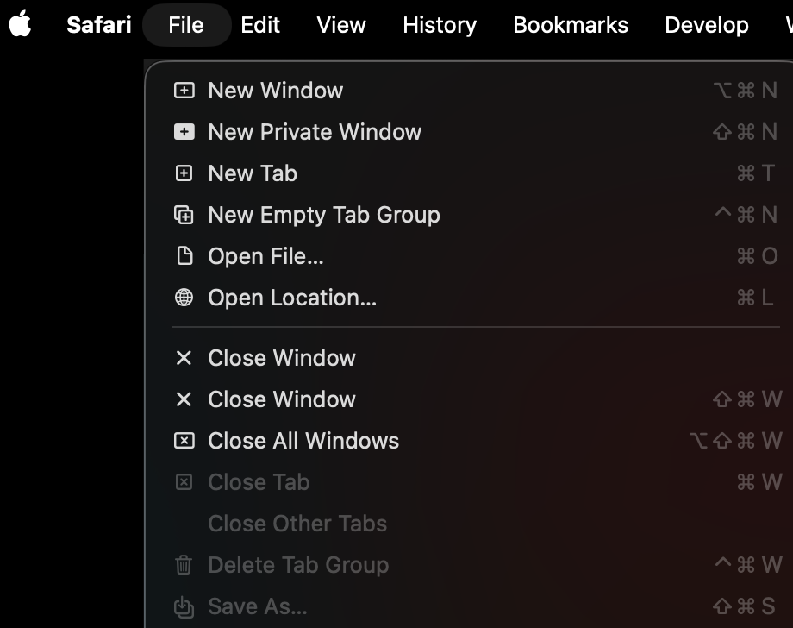Click the New Empty Tab Group icon
Viewport: 793px width, 628px height.
(x=184, y=215)
